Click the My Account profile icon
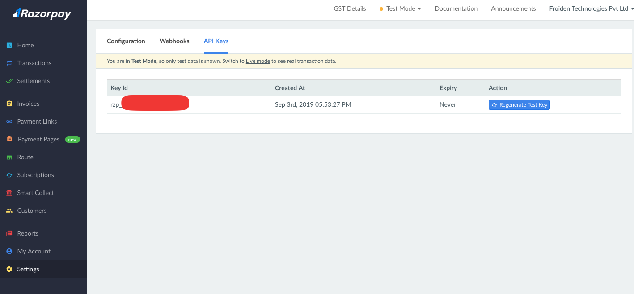The image size is (634, 294). pos(9,251)
